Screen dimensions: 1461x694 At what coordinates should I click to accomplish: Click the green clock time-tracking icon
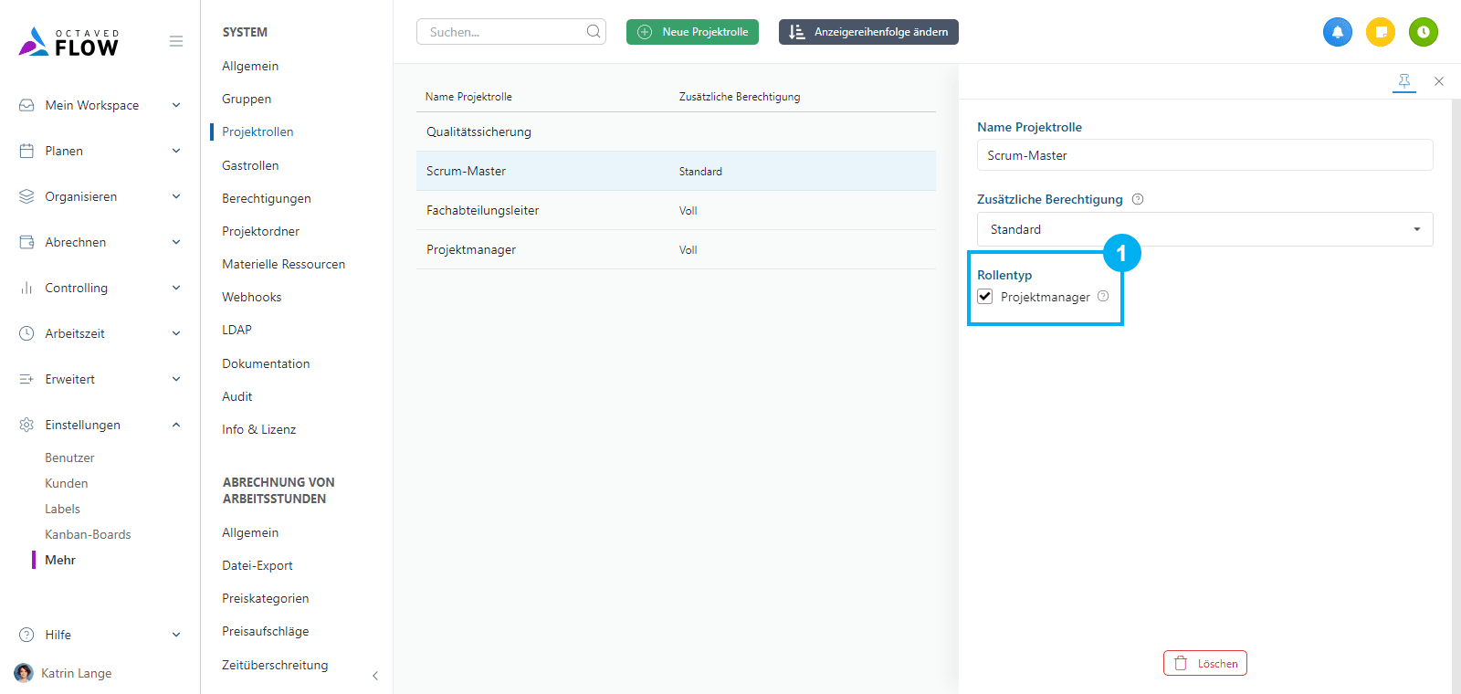pyautogui.click(x=1423, y=32)
